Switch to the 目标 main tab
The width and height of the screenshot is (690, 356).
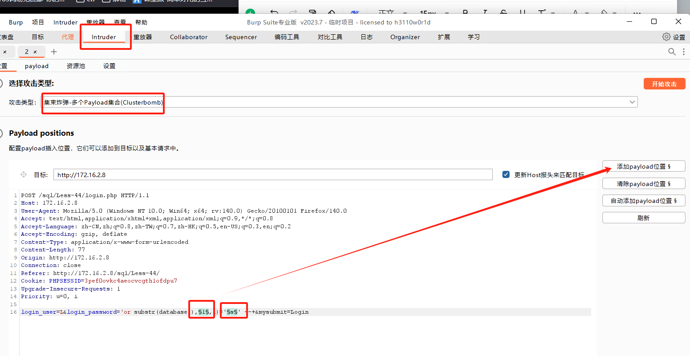coord(38,37)
